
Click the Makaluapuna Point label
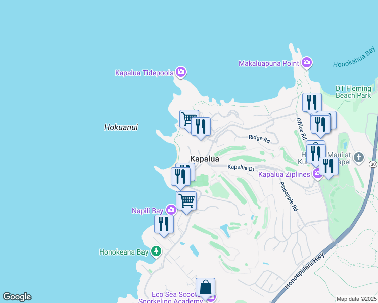[x=268, y=63]
